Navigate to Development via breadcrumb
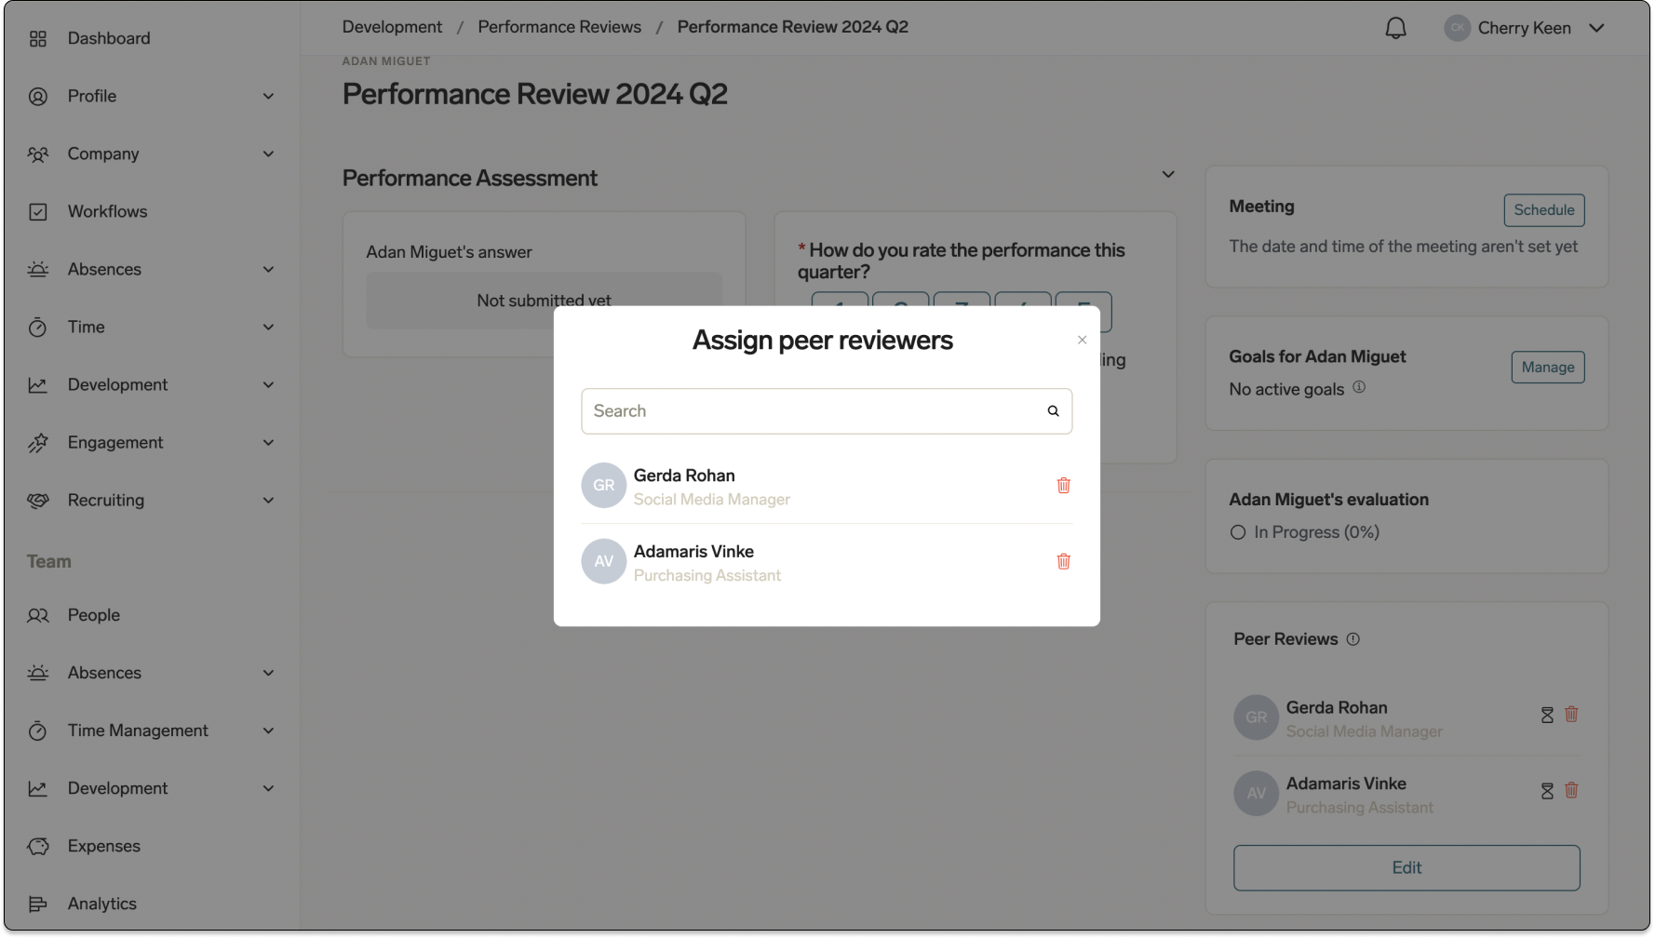The image size is (1655, 938). coord(391,27)
